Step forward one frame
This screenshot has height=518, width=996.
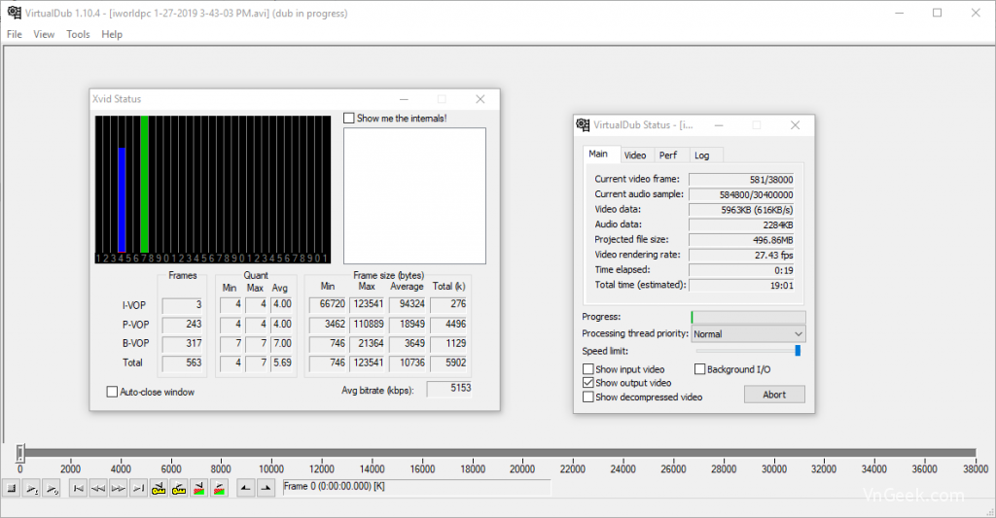coord(118,488)
